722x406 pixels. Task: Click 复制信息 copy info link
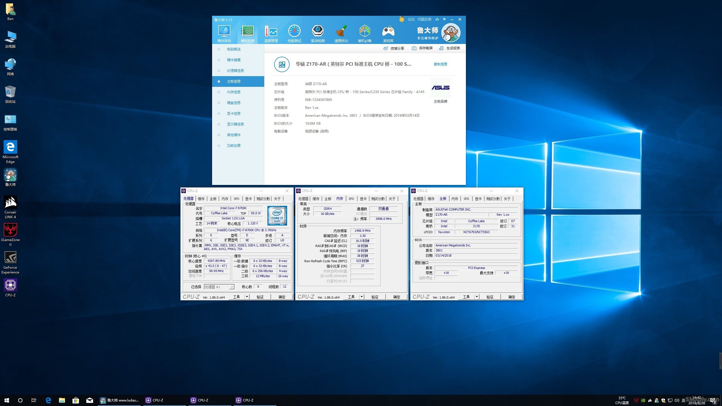point(440,64)
